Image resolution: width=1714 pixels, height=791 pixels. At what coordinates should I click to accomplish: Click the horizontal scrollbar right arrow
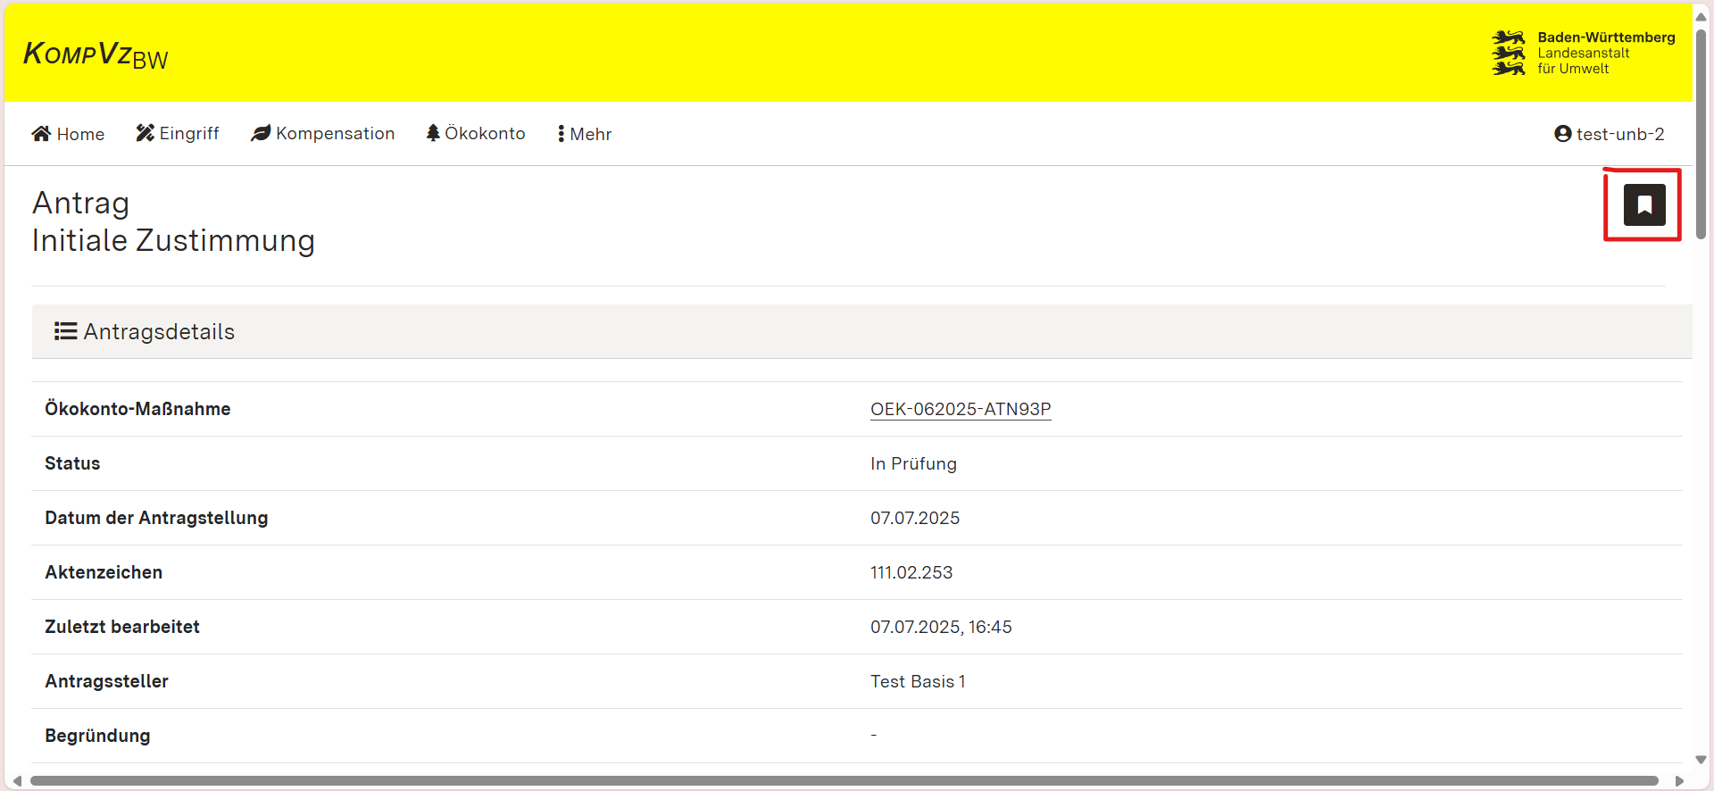[1679, 781]
